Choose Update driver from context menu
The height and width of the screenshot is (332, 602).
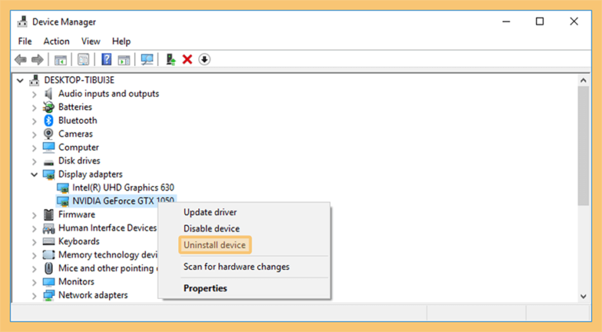tap(210, 212)
